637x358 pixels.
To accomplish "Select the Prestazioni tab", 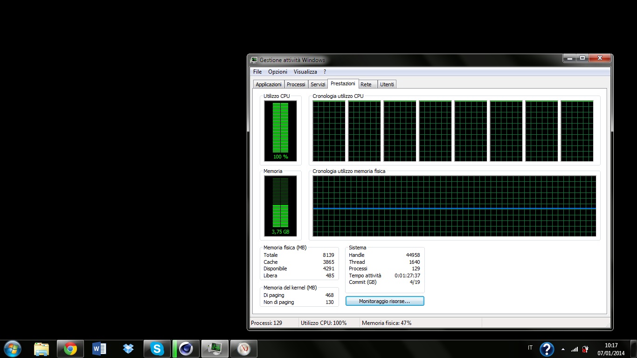I will (x=343, y=83).
